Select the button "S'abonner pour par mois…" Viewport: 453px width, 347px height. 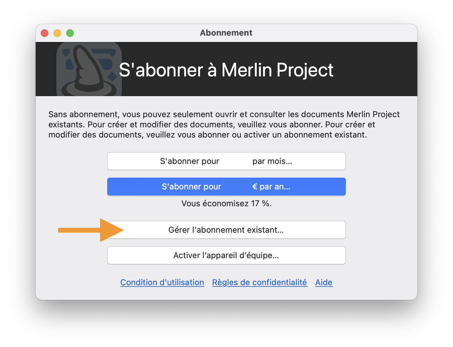[x=226, y=161]
